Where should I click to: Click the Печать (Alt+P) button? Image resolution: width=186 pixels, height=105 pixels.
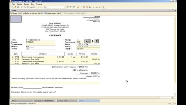pos(16,13)
